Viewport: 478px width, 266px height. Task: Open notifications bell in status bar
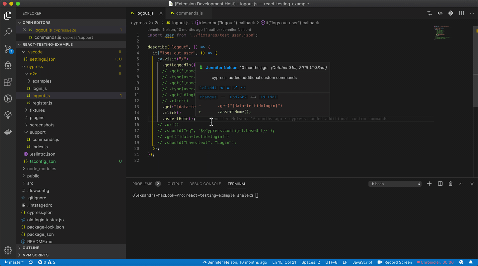(471, 262)
